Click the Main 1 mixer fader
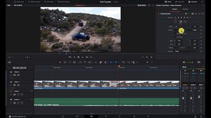The width and height of the screenshot is (211, 118). point(199,97)
